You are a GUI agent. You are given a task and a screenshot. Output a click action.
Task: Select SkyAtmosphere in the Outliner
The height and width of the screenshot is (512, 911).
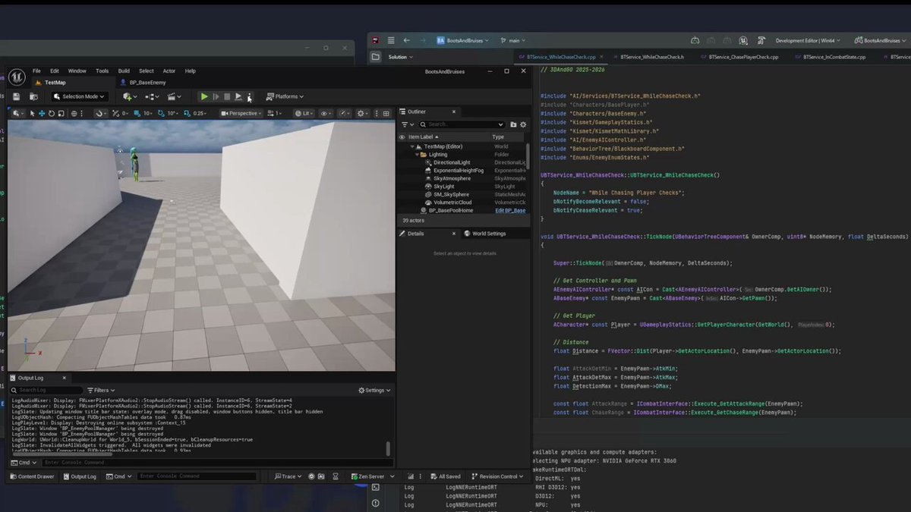(x=452, y=178)
